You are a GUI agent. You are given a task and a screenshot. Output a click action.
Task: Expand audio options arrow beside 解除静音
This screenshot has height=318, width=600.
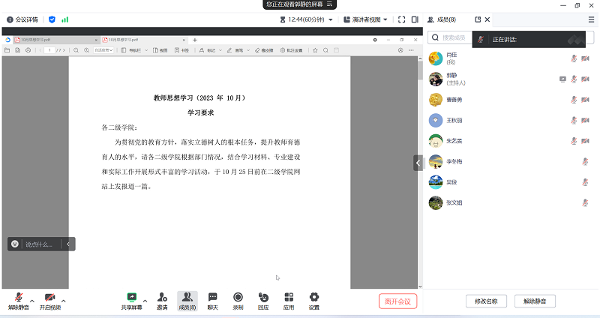click(x=32, y=301)
